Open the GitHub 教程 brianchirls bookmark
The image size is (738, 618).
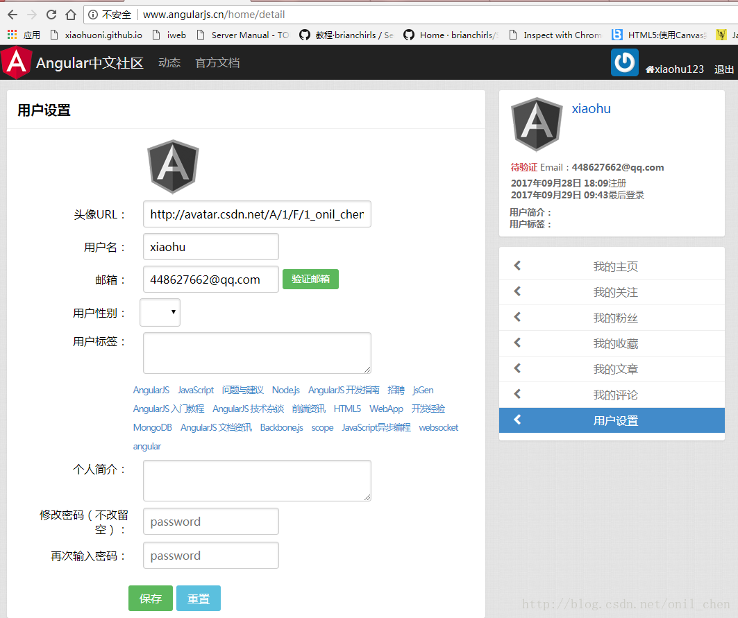tap(346, 35)
